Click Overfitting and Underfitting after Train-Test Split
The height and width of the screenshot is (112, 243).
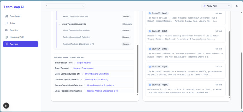[x=96, y=79]
